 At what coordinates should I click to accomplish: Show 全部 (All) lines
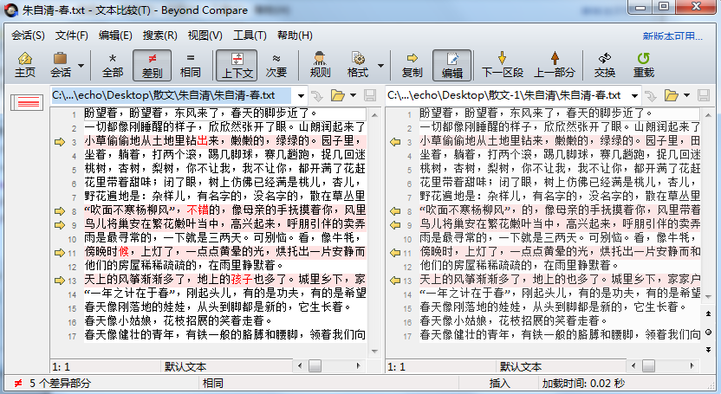113,64
